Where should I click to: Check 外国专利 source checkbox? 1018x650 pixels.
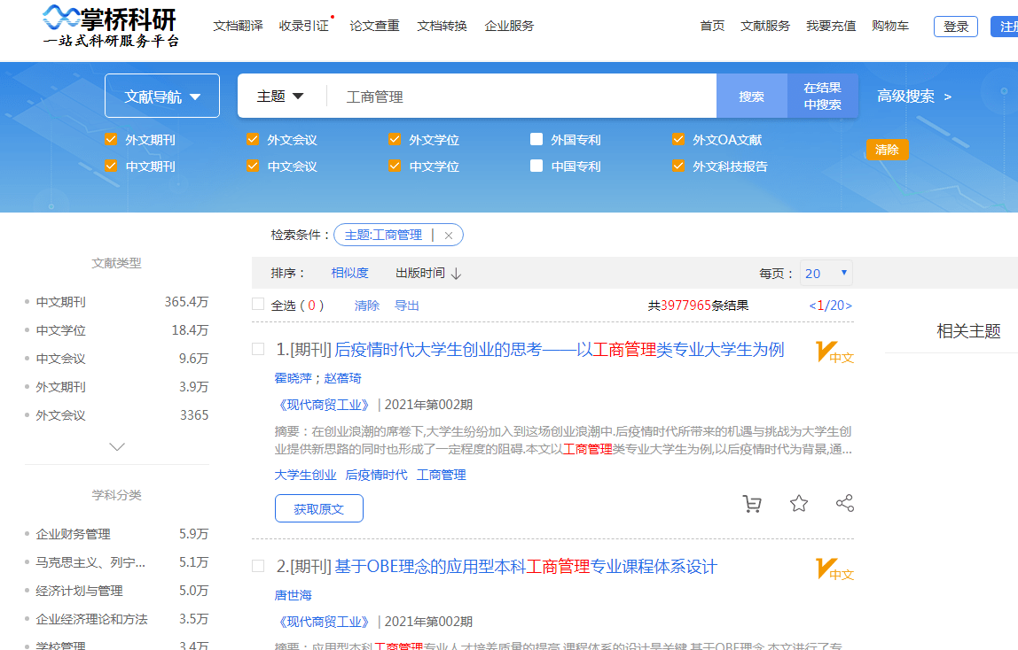click(536, 139)
